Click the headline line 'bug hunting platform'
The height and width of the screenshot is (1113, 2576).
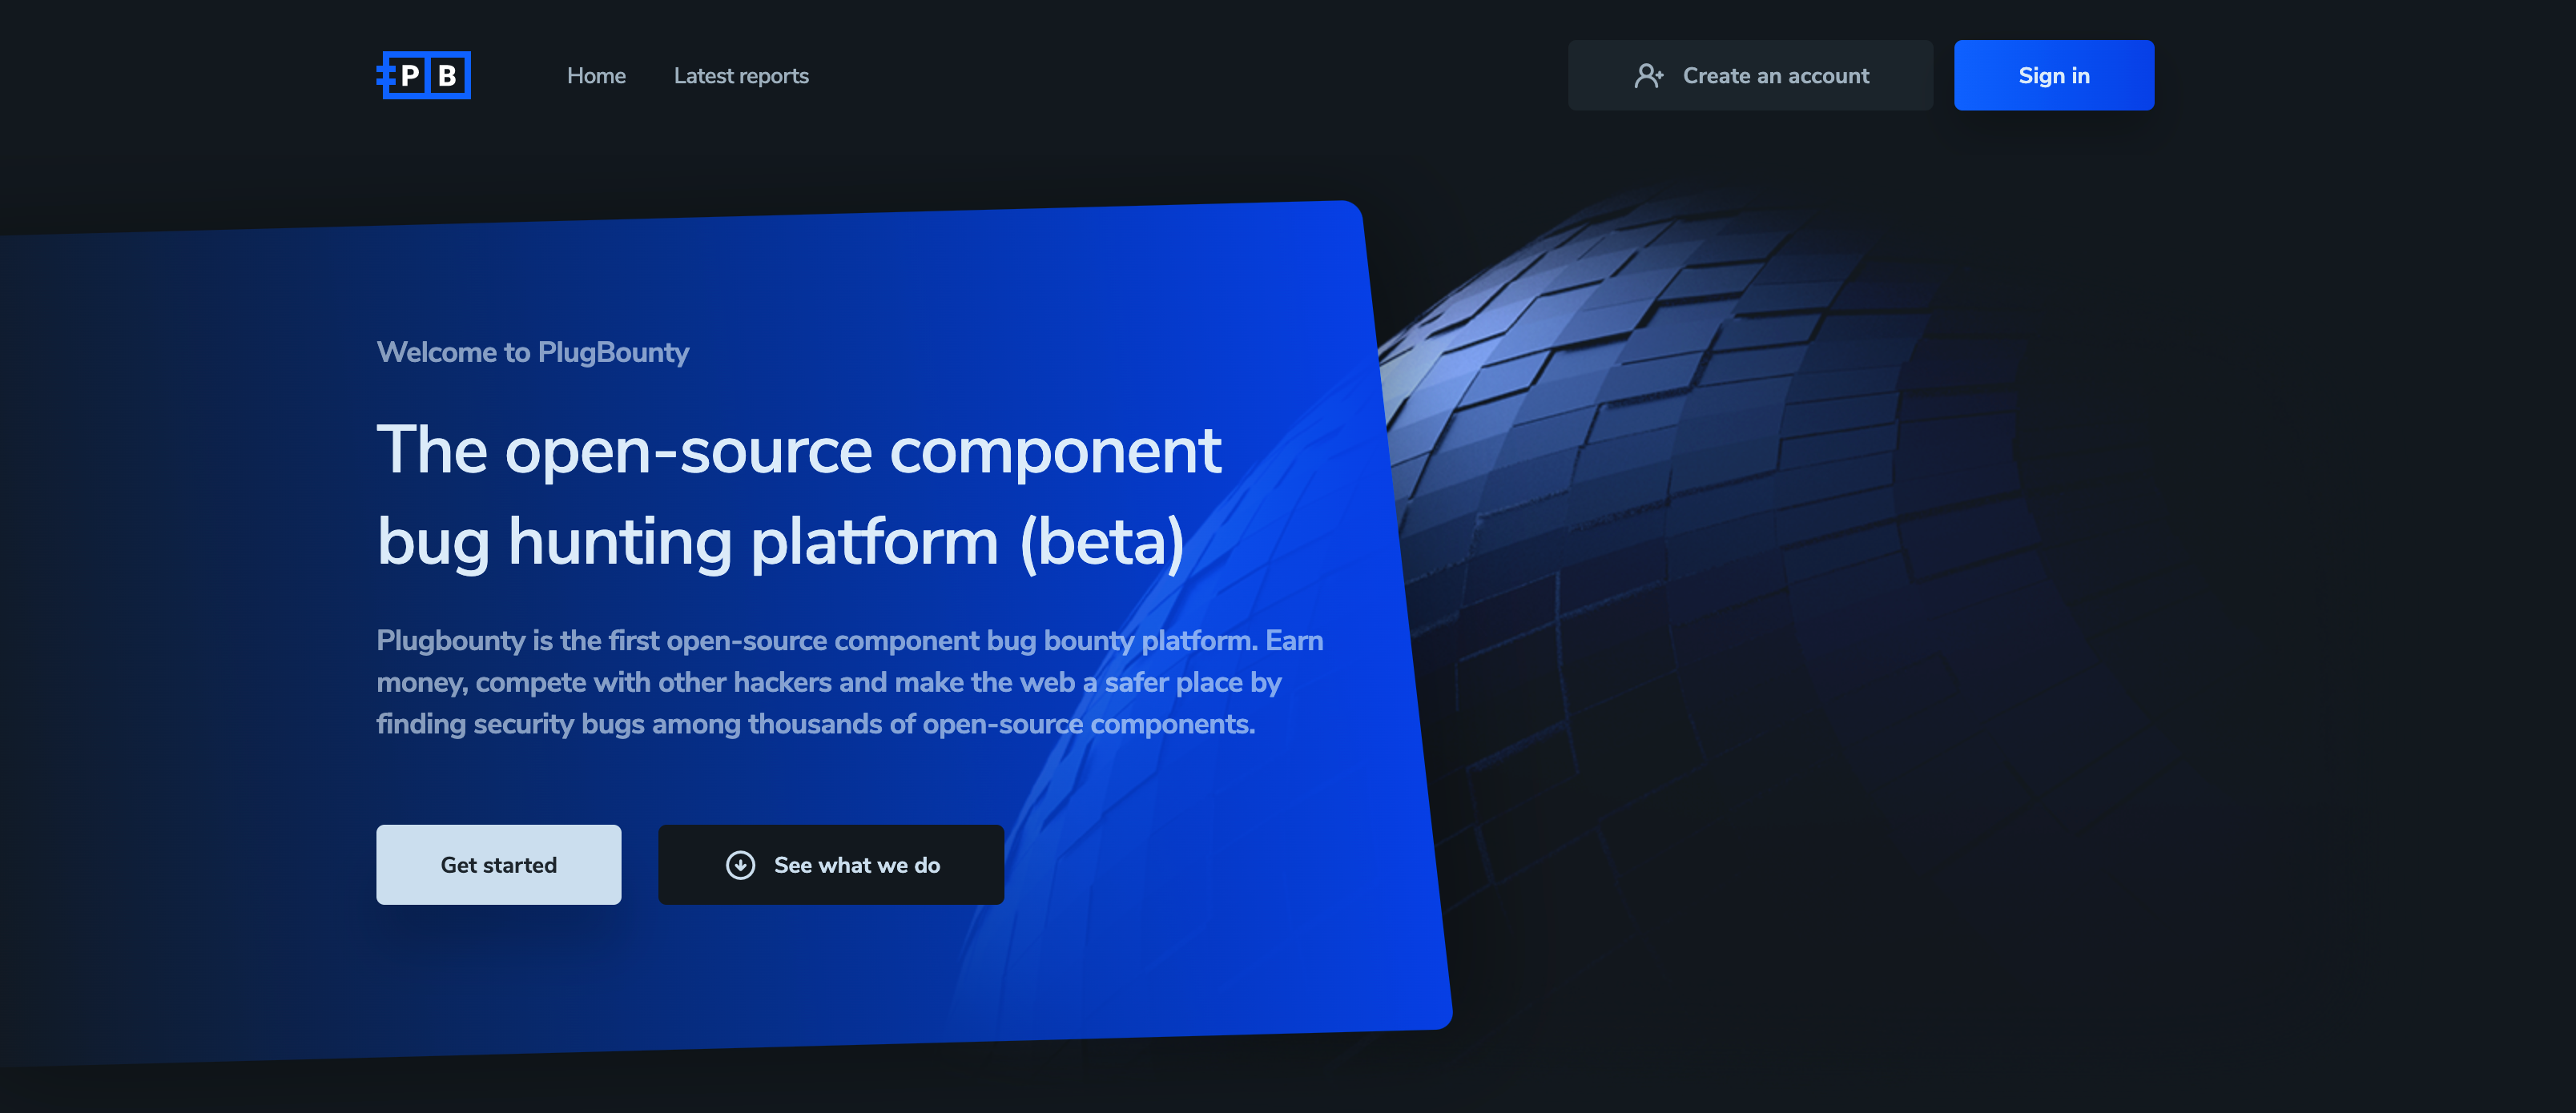tap(688, 542)
